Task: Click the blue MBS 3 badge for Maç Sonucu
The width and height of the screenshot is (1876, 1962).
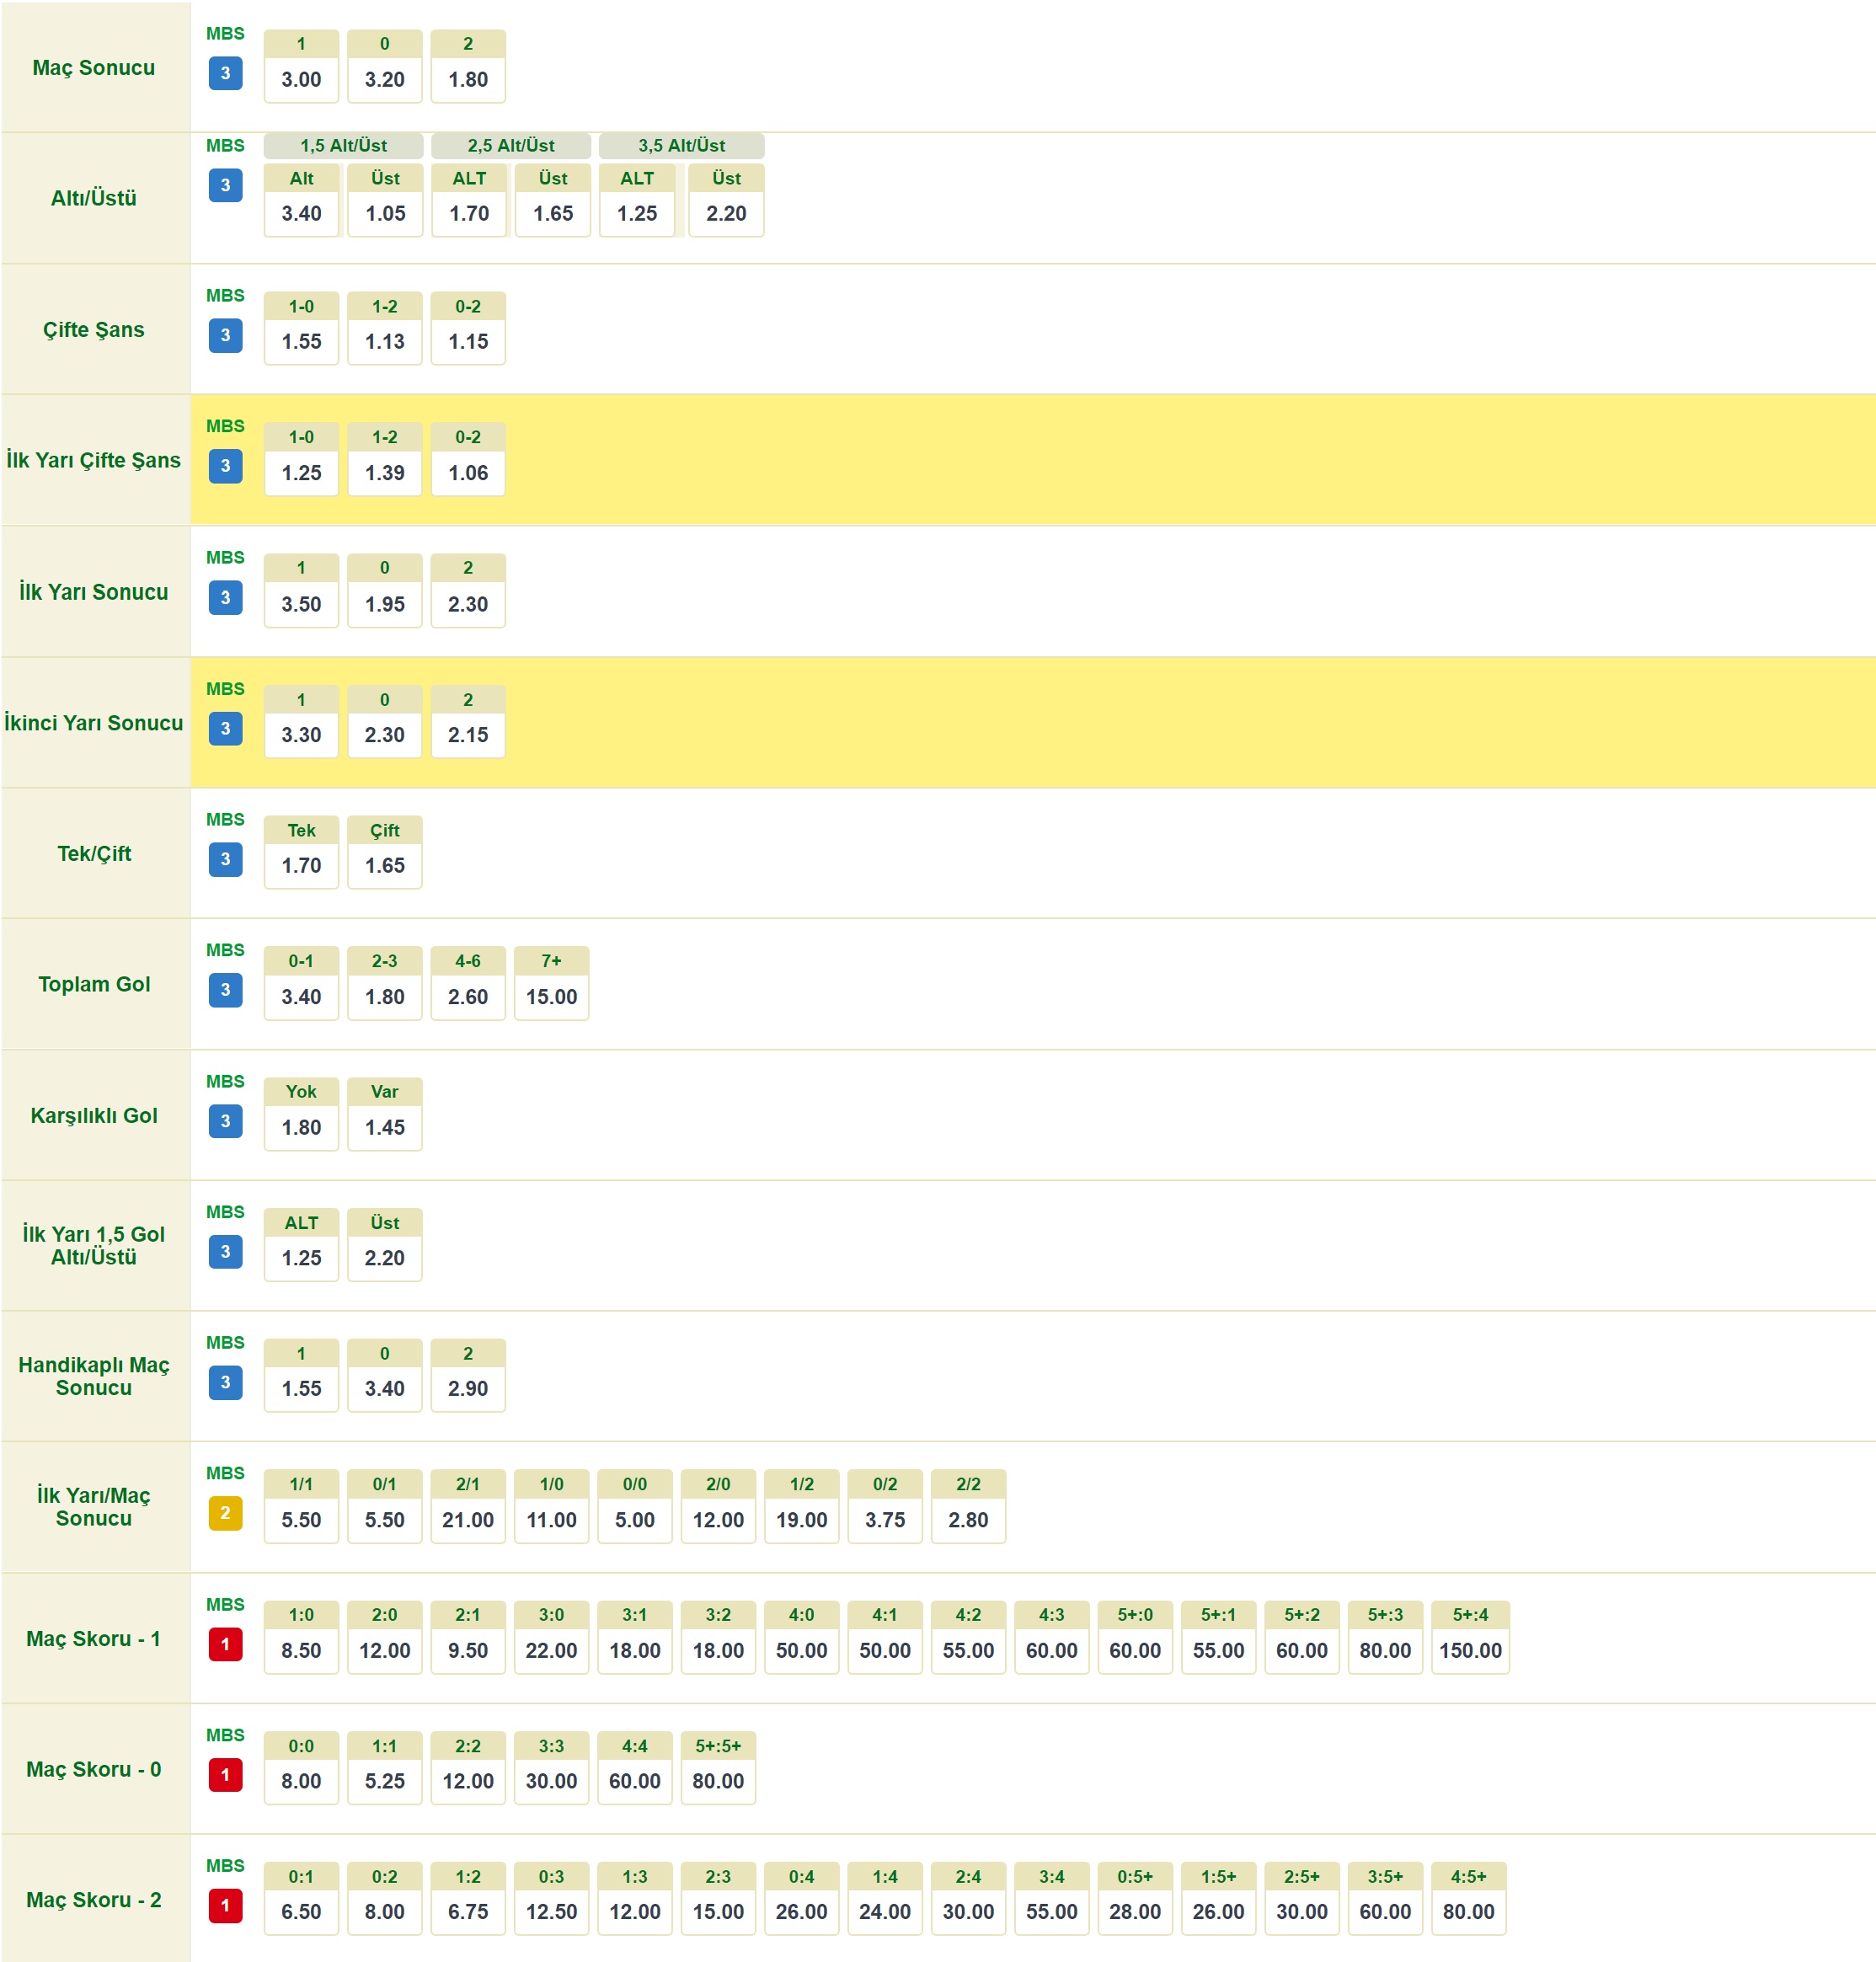Action: (x=225, y=73)
